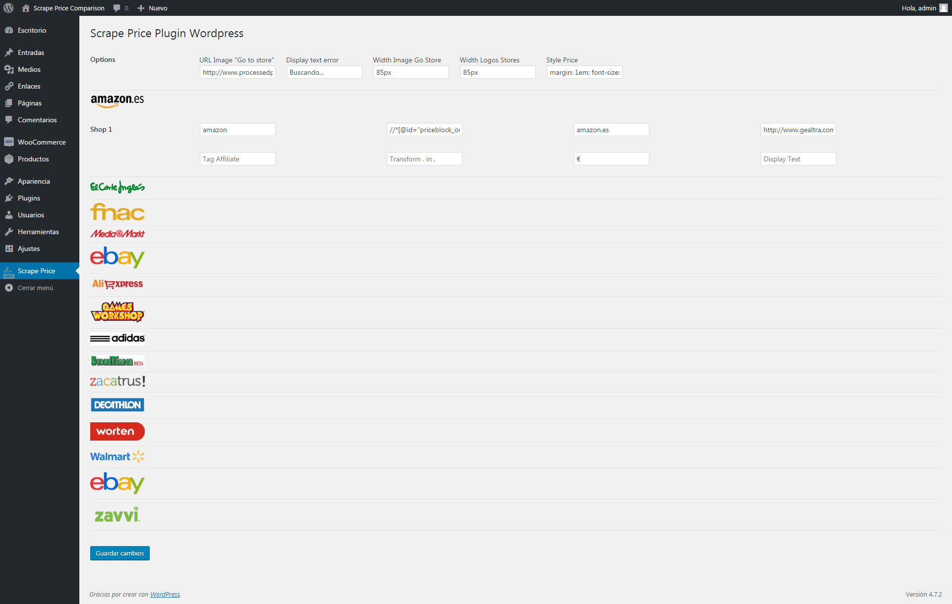
Task: Open the Walmart store logo section
Action: click(118, 456)
